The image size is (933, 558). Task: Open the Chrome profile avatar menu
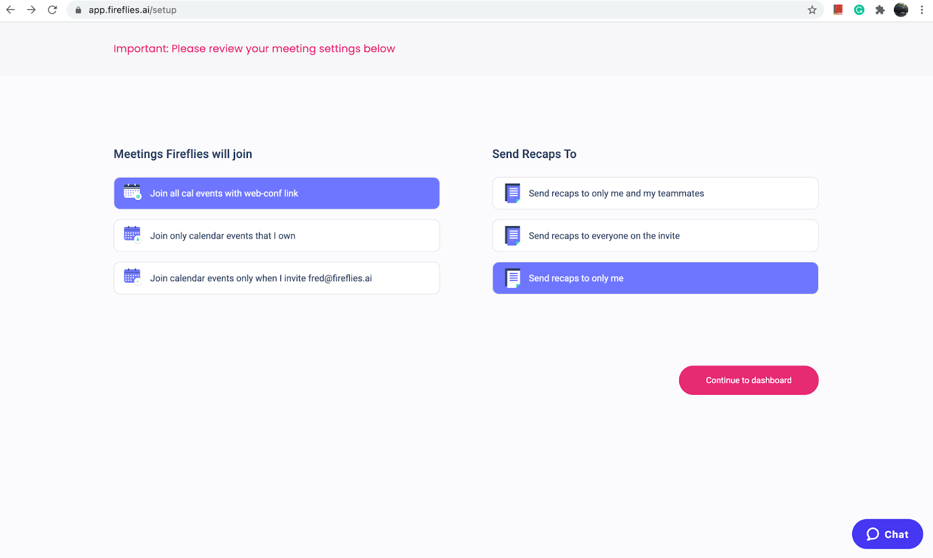click(901, 10)
